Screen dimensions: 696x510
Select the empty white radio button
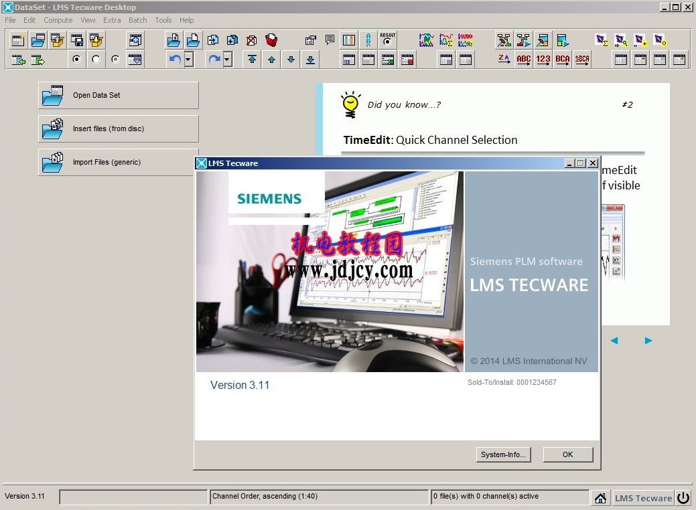click(x=96, y=60)
